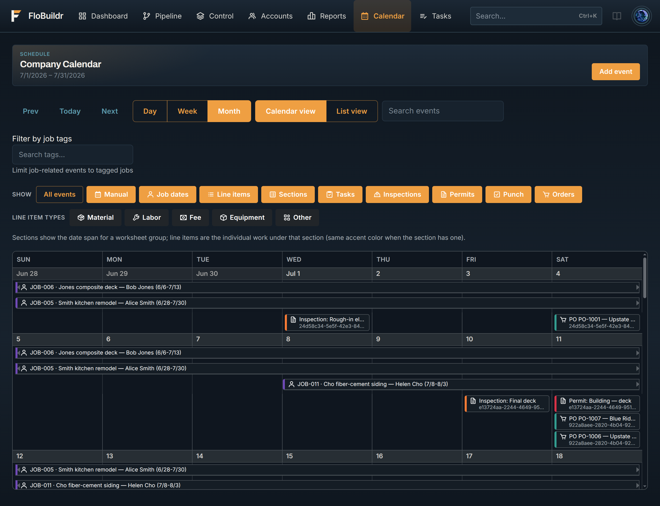Switch to Day view
This screenshot has height=506, width=660.
coord(150,111)
